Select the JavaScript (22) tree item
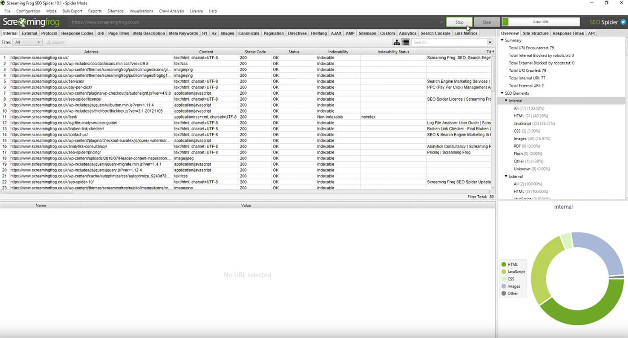 pos(534,123)
